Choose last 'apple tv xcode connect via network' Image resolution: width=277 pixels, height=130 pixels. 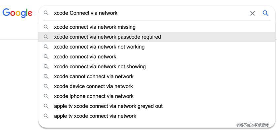point(157,116)
